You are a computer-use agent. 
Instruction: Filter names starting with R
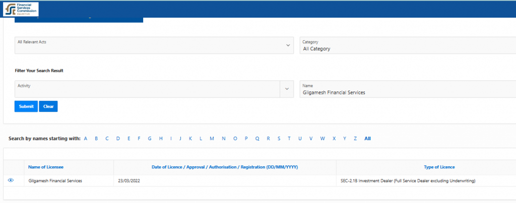(268, 138)
